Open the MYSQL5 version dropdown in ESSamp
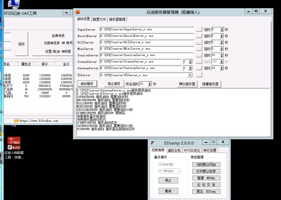This screenshot has width=281, height=200. [x=177, y=171]
